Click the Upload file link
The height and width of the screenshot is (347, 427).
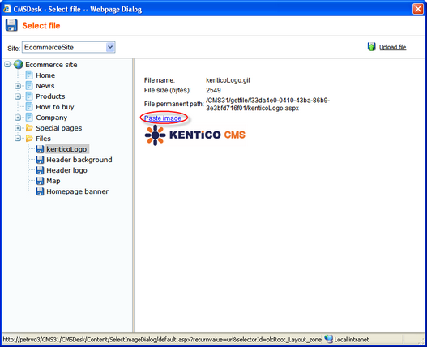pos(392,47)
